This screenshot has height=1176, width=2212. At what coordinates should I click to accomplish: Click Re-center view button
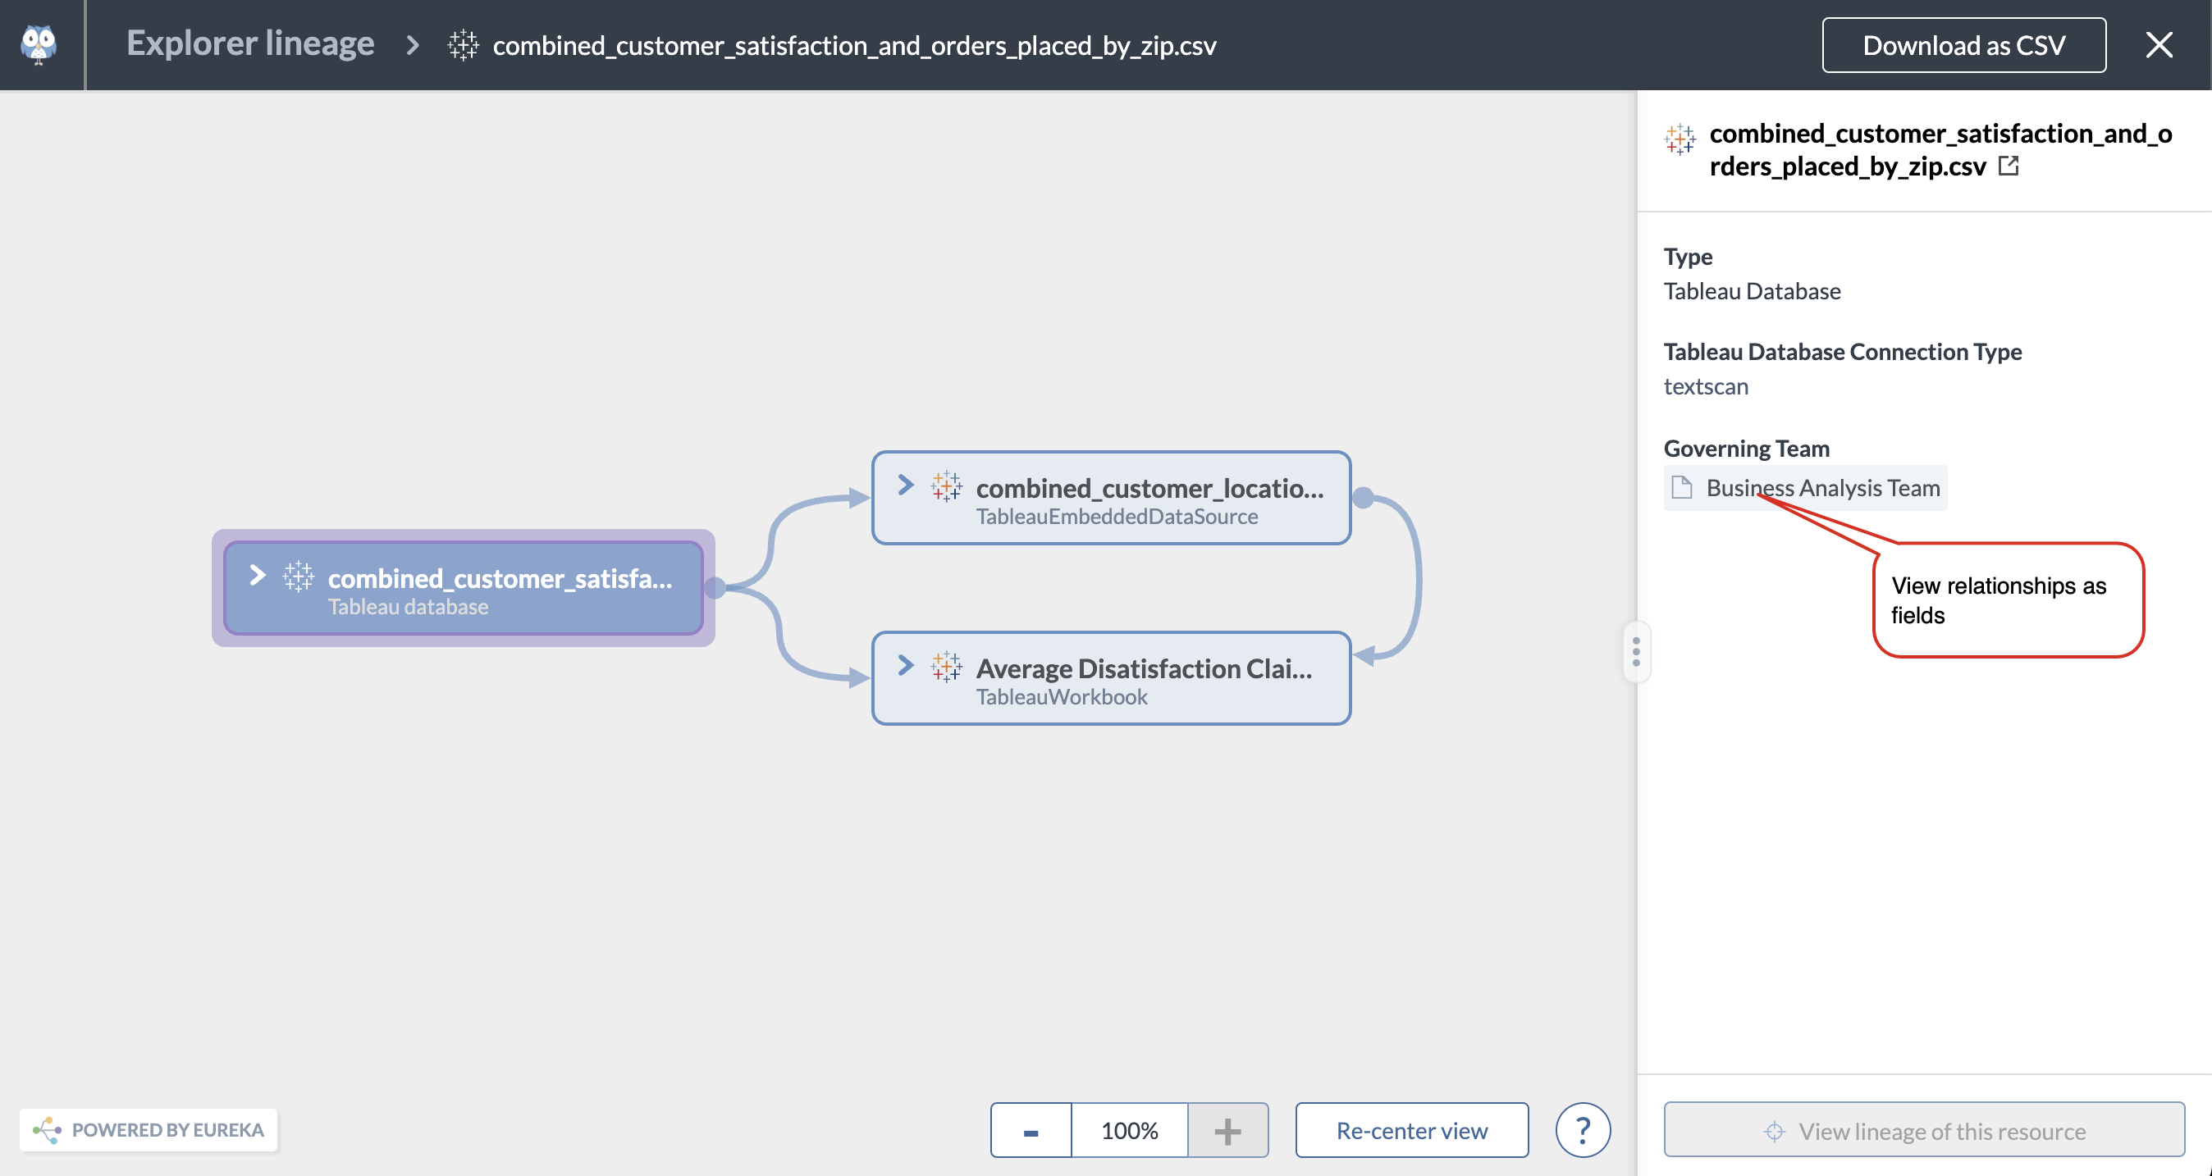pos(1412,1131)
